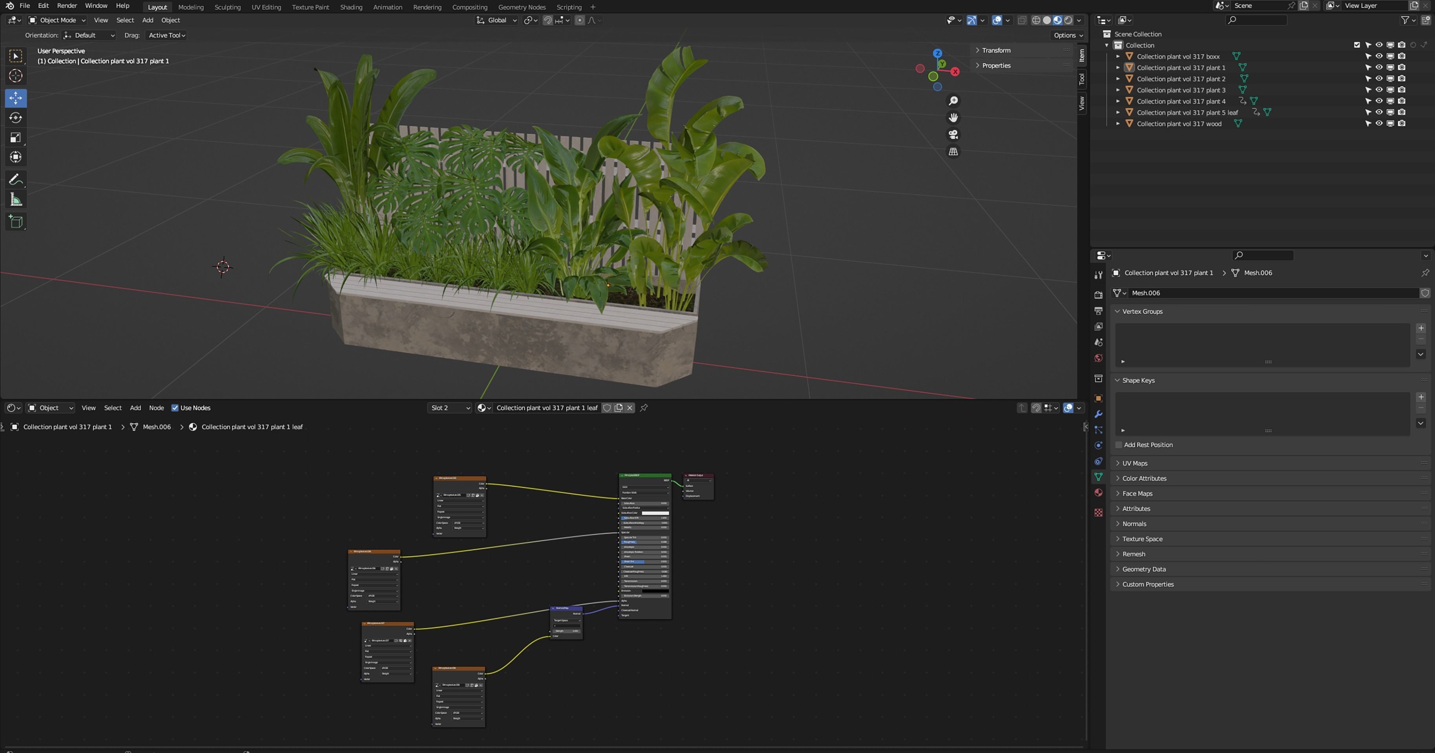Open the Object Data mesh properties tab
Screen dimensions: 1435x753
(1098, 477)
